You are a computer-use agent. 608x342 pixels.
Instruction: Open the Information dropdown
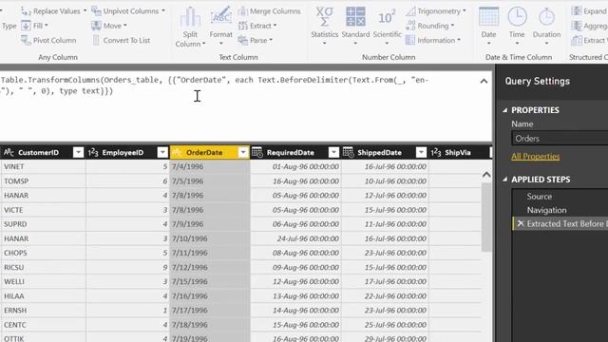tap(433, 40)
